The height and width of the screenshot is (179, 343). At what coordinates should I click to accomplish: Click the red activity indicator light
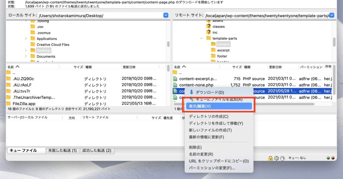[333, 158]
